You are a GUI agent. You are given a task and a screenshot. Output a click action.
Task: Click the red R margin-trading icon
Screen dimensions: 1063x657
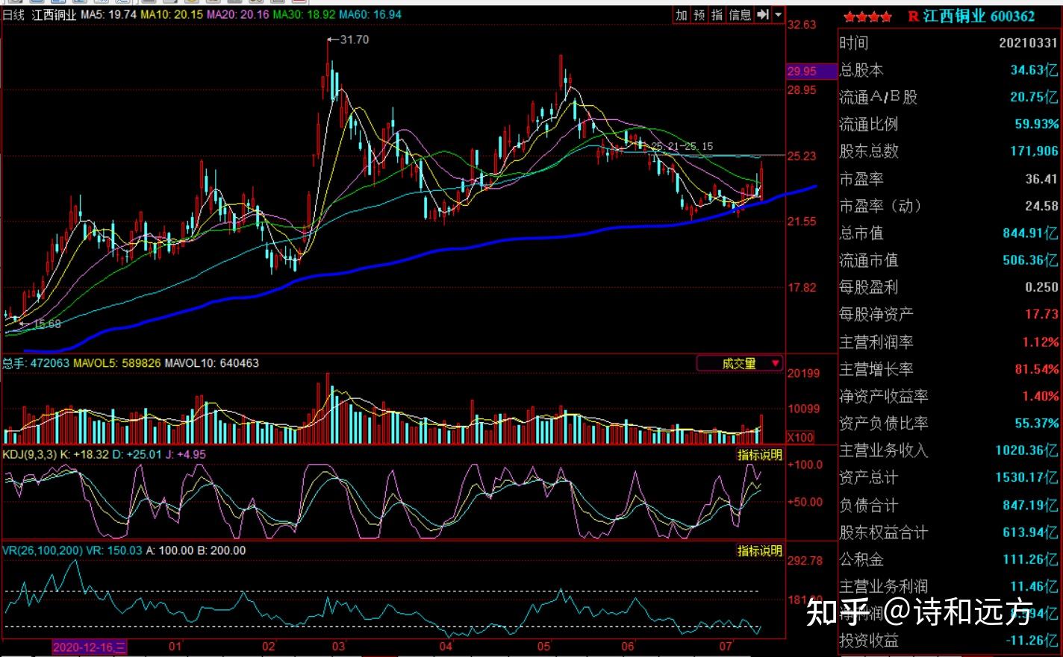(913, 16)
